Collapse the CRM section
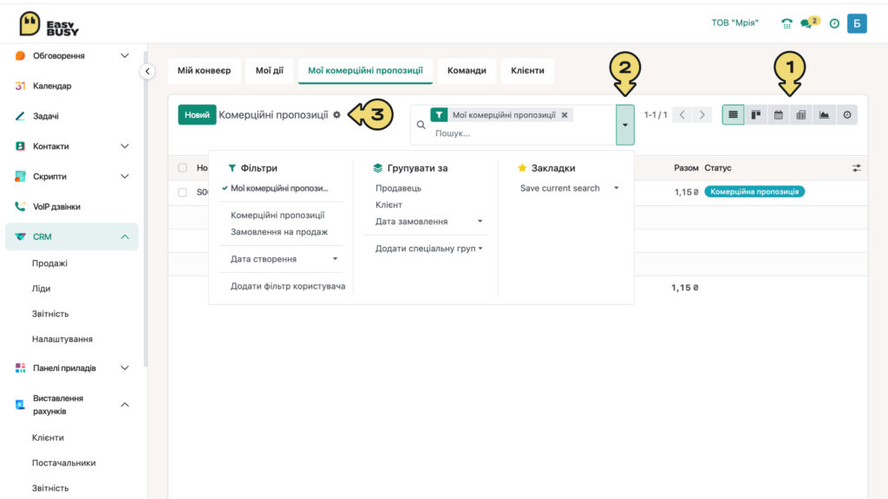The image size is (888, 499). (125, 237)
